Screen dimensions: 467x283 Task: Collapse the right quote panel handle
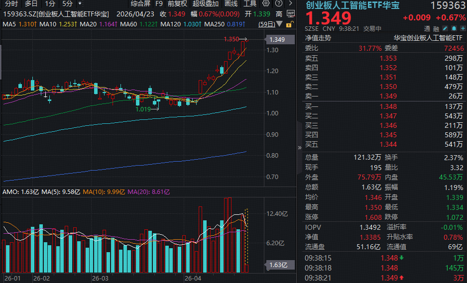[x=300, y=147]
